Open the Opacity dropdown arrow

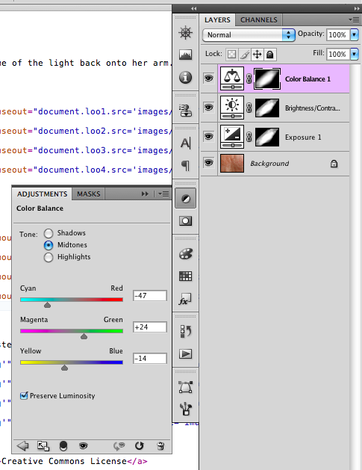point(355,35)
